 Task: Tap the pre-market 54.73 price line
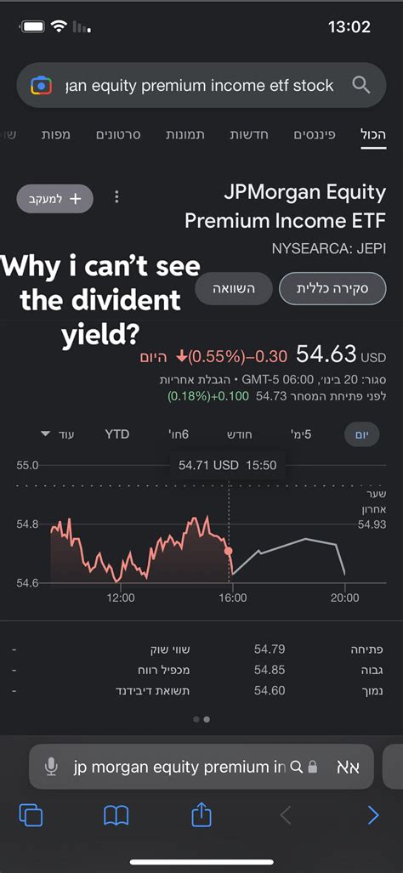tap(276, 396)
